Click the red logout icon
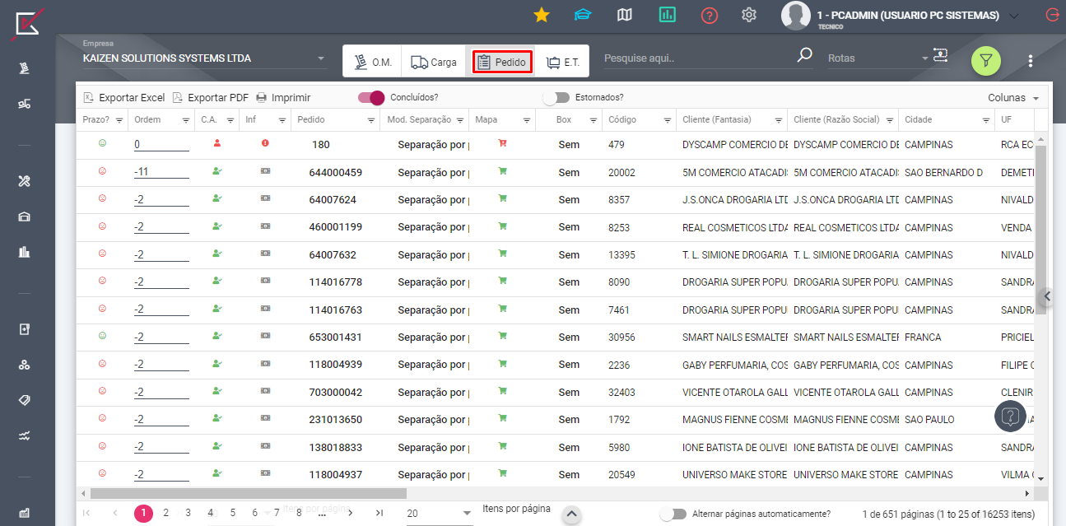Viewport: 1066px width, 526px height. (1051, 15)
